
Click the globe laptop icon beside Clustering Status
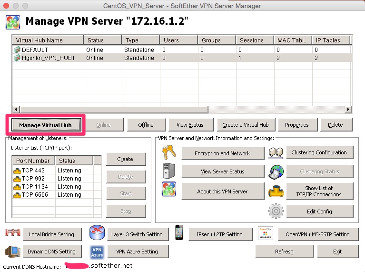[x=276, y=172]
